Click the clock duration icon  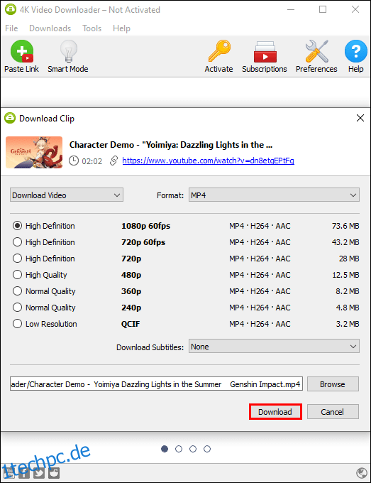tap(74, 161)
